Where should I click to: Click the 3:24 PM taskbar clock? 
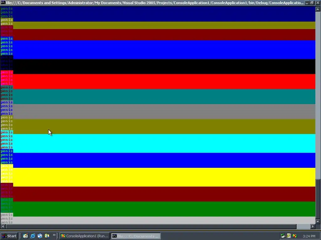click(x=309, y=236)
